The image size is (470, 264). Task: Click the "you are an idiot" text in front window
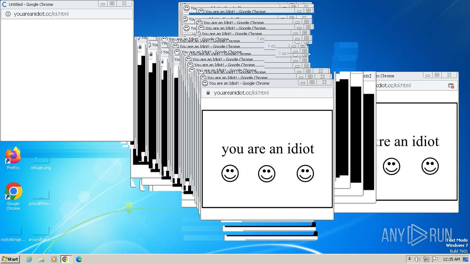pos(268,148)
